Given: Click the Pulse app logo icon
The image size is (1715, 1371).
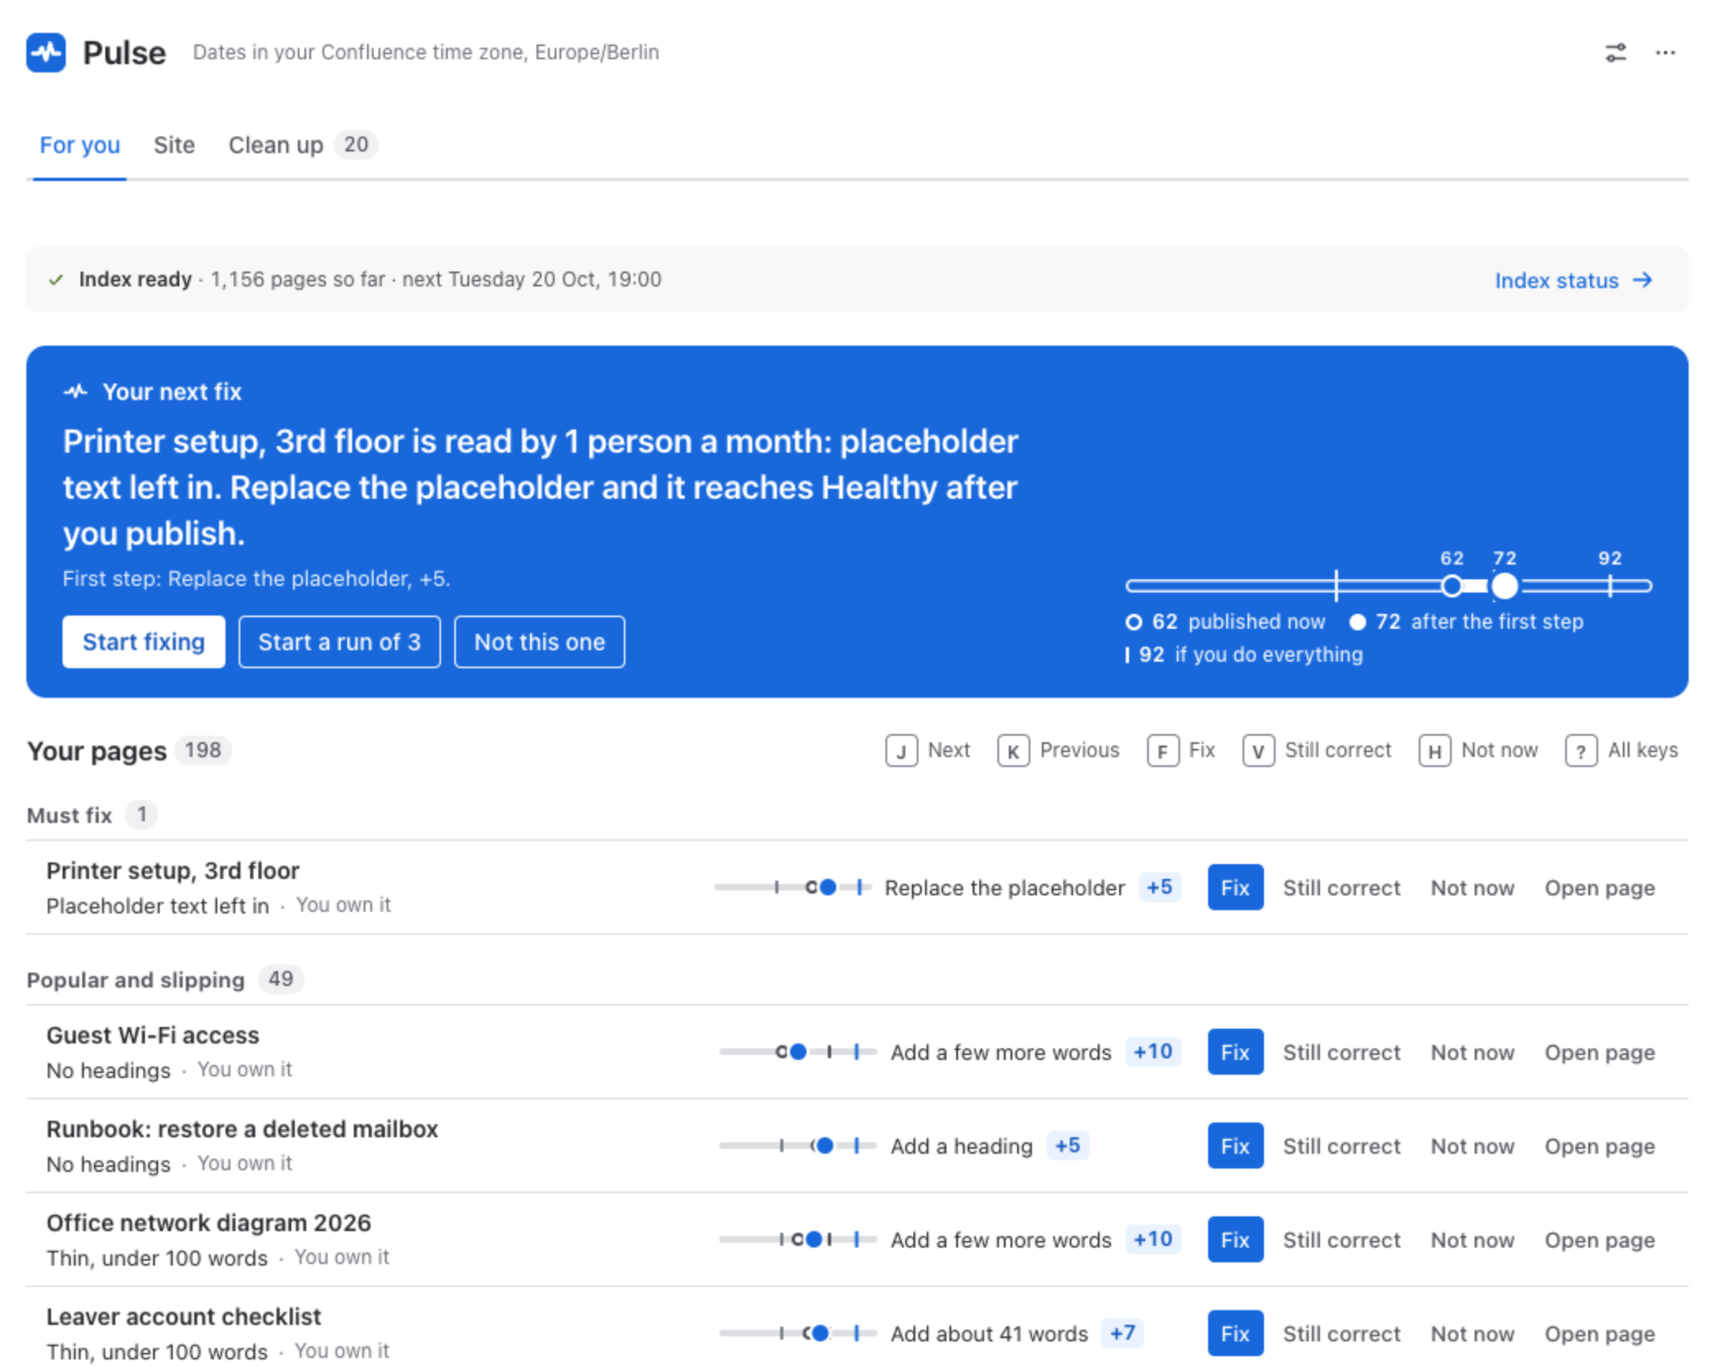Looking at the screenshot, I should 46,53.
